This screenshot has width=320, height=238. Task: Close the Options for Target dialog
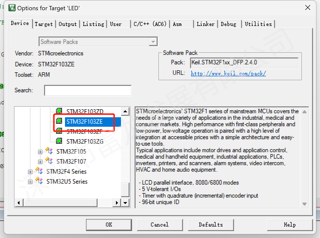[308, 8]
